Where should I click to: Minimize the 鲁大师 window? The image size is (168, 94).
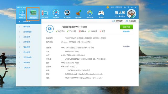point(132,7)
